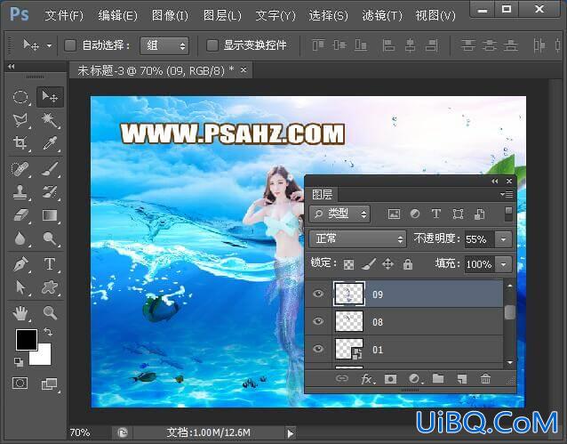Select the Spot Healing Brush tool
This screenshot has height=444, width=567.
coord(20,169)
